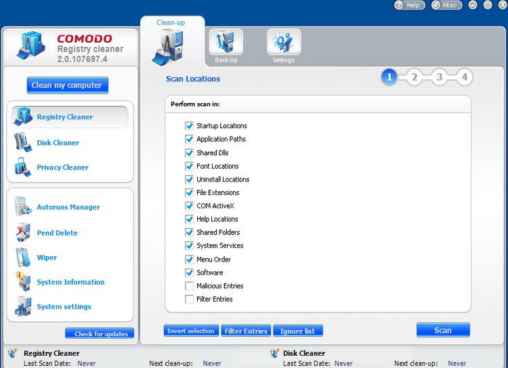Viewport: 508px width, 368px height.
Task: Toggle the Font Locations checkbox
Action: [189, 166]
